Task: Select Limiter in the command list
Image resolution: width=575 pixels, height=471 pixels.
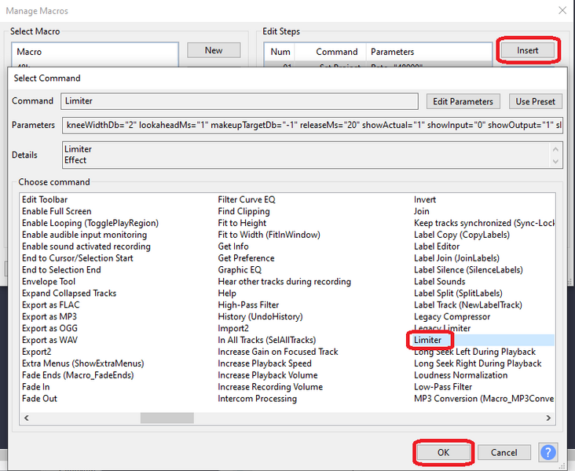Action: click(x=429, y=340)
